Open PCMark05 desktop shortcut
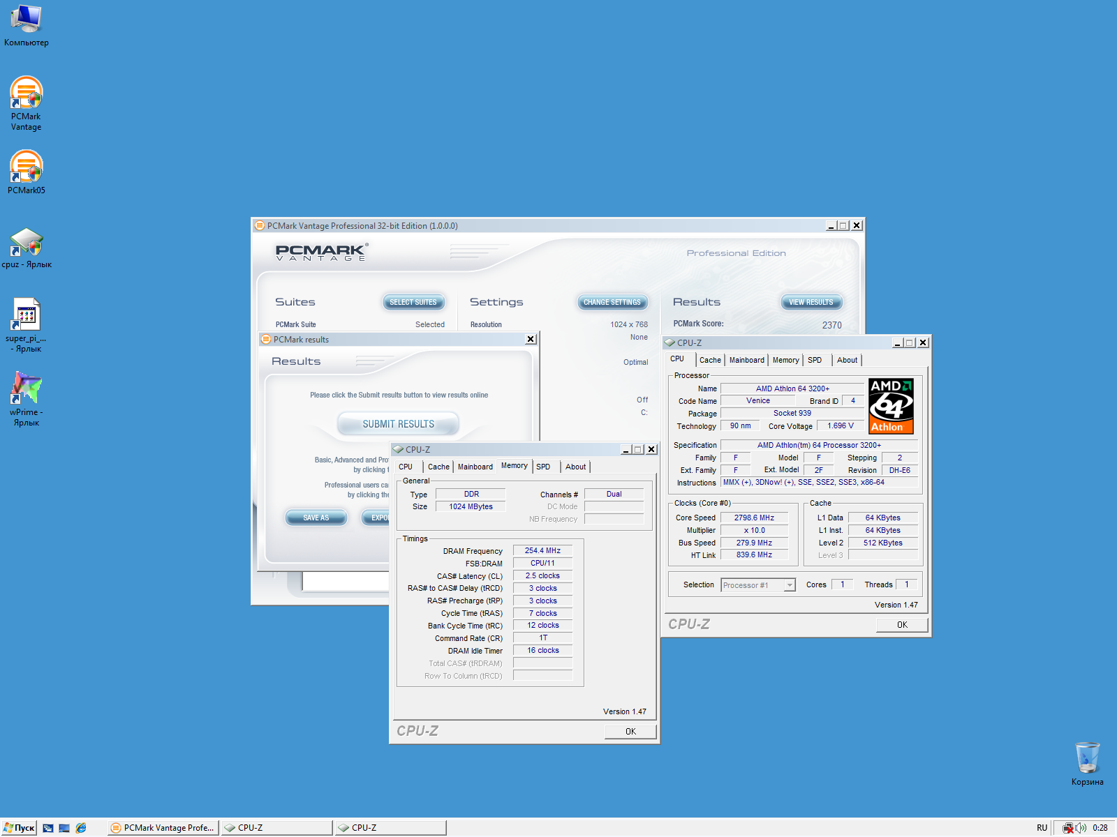The height and width of the screenshot is (837, 1117). click(27, 172)
